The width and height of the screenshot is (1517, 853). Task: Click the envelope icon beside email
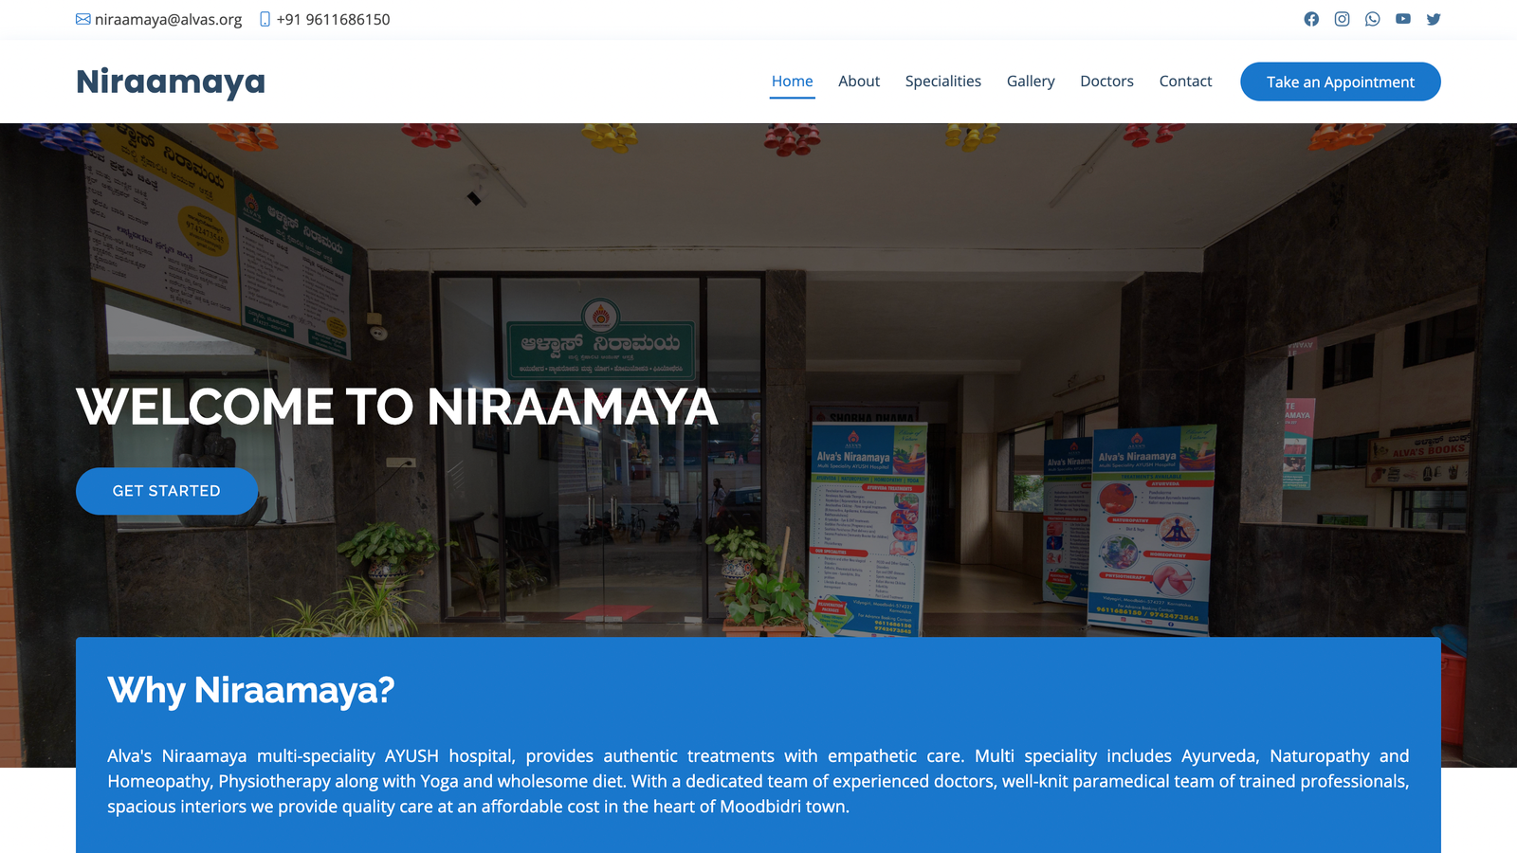pos(83,19)
